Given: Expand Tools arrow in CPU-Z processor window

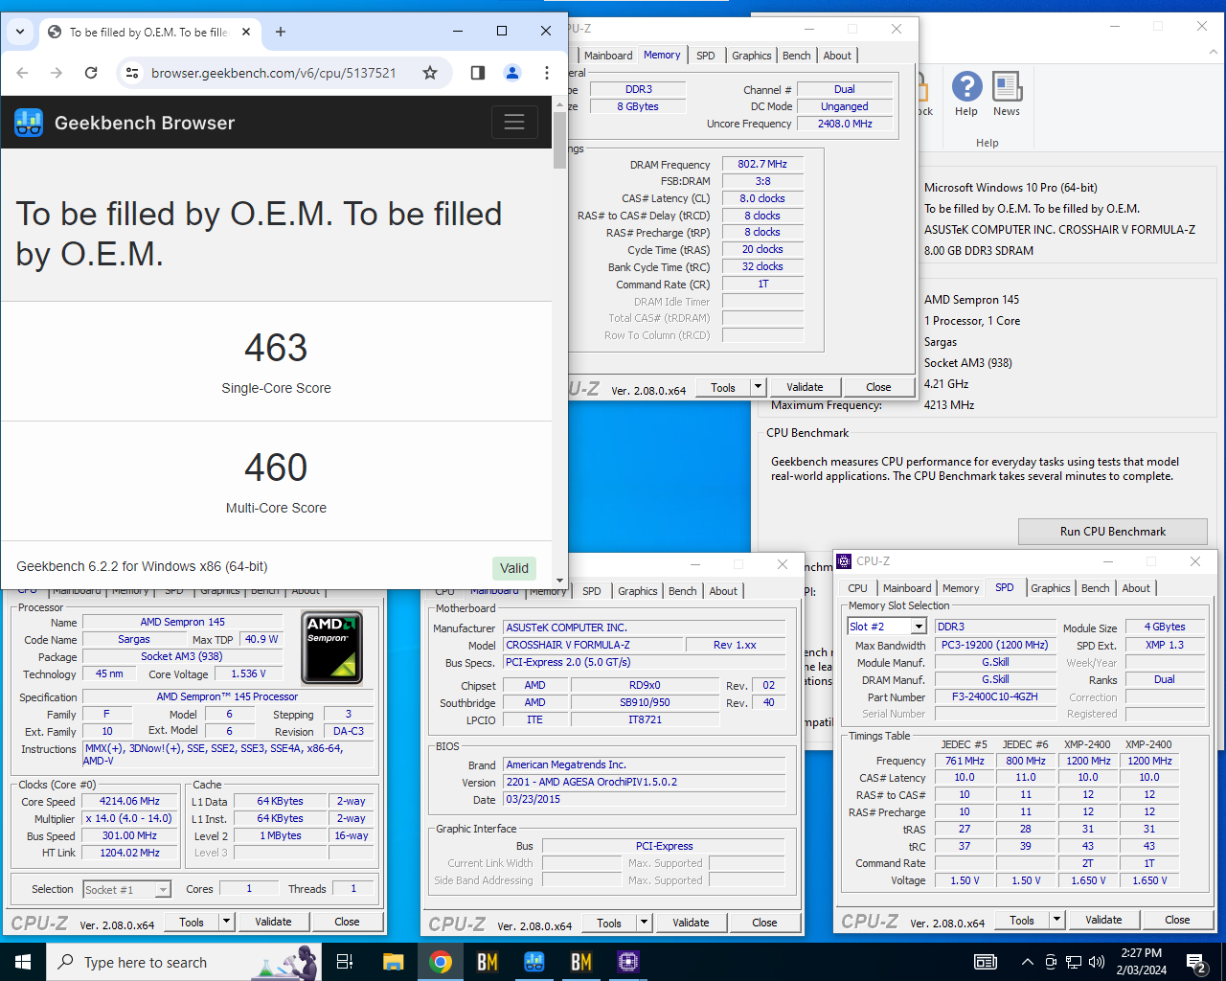Looking at the screenshot, I should tap(227, 922).
